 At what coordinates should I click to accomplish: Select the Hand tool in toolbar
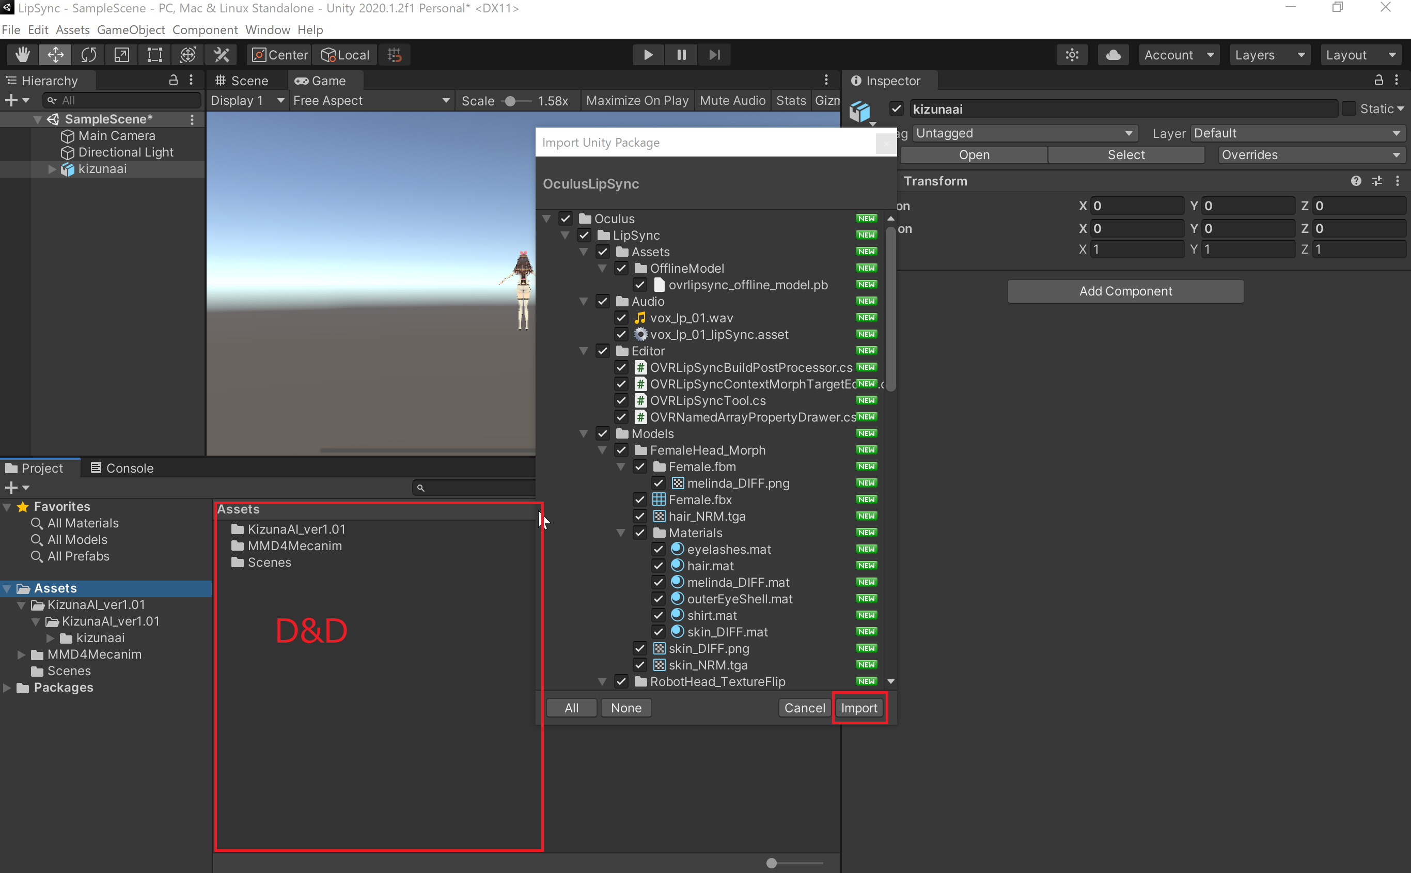[x=23, y=55]
